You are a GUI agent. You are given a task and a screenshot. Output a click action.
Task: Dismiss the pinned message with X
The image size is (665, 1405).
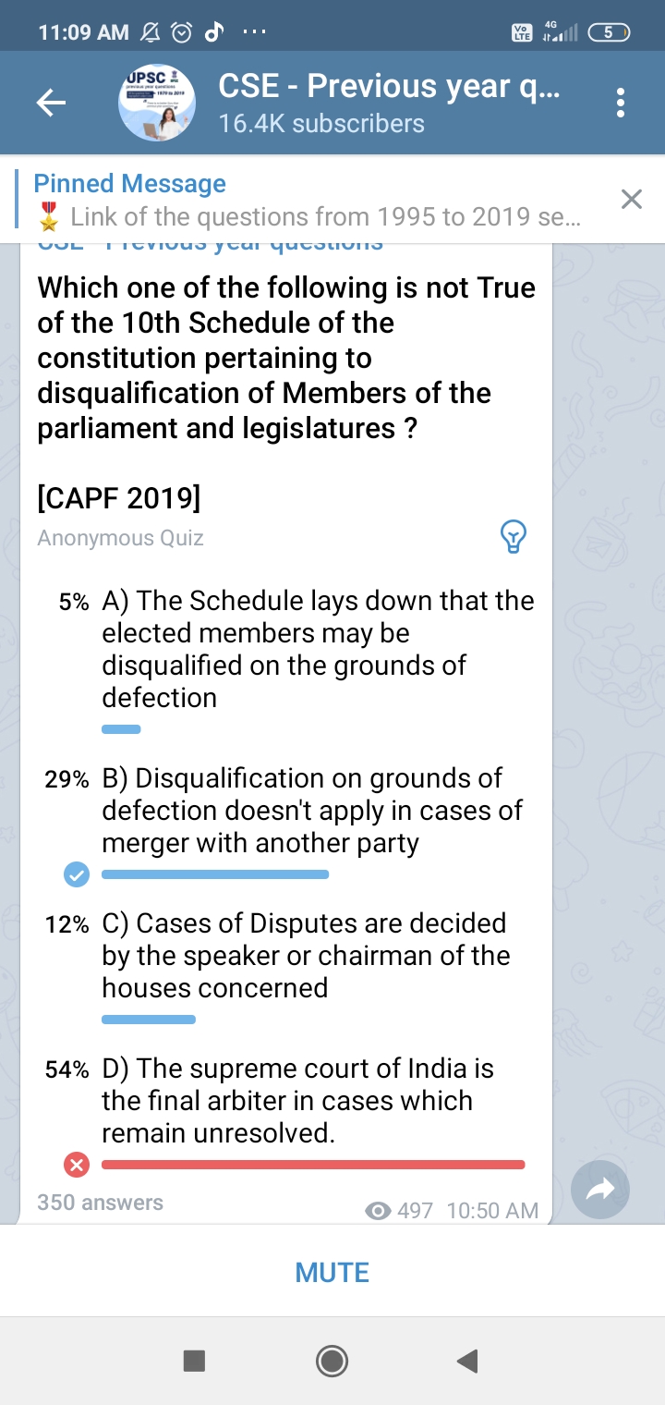point(631,200)
